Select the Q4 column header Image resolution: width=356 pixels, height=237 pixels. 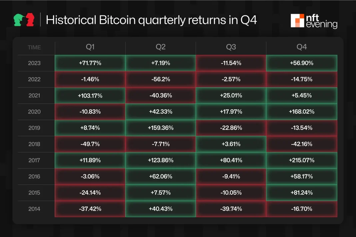pos(302,47)
